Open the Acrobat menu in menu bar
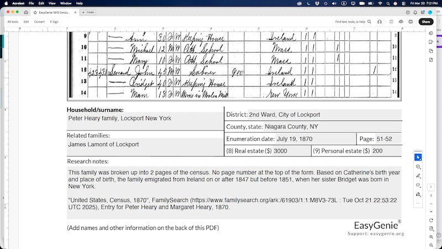 pos(18,3)
